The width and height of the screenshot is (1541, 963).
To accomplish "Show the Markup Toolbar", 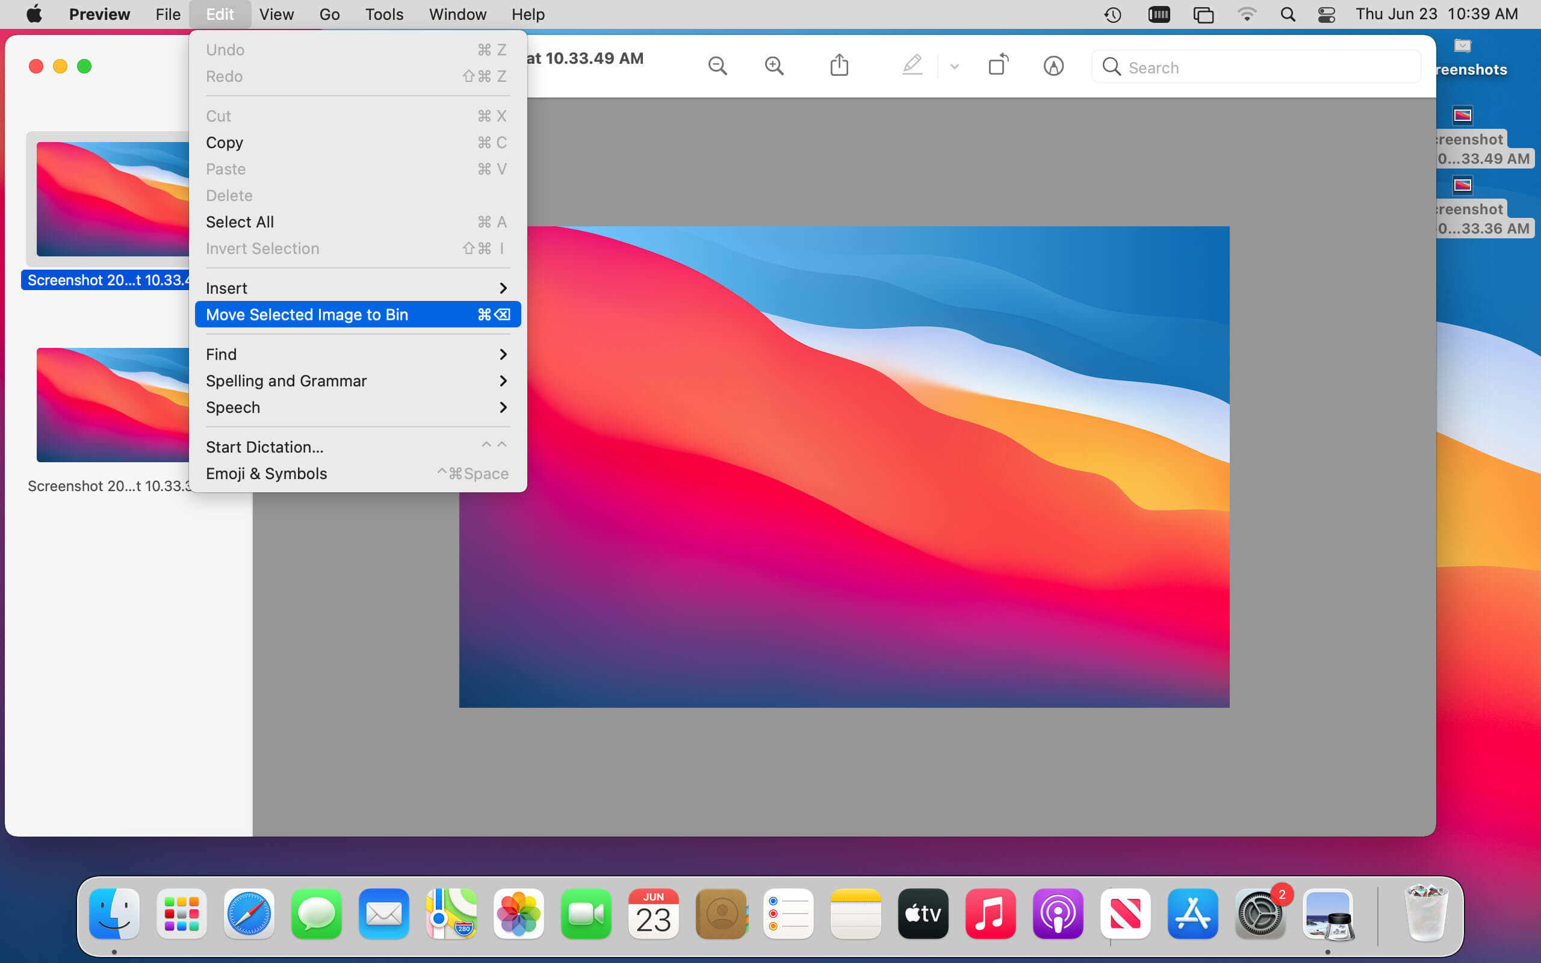I will tap(1054, 66).
